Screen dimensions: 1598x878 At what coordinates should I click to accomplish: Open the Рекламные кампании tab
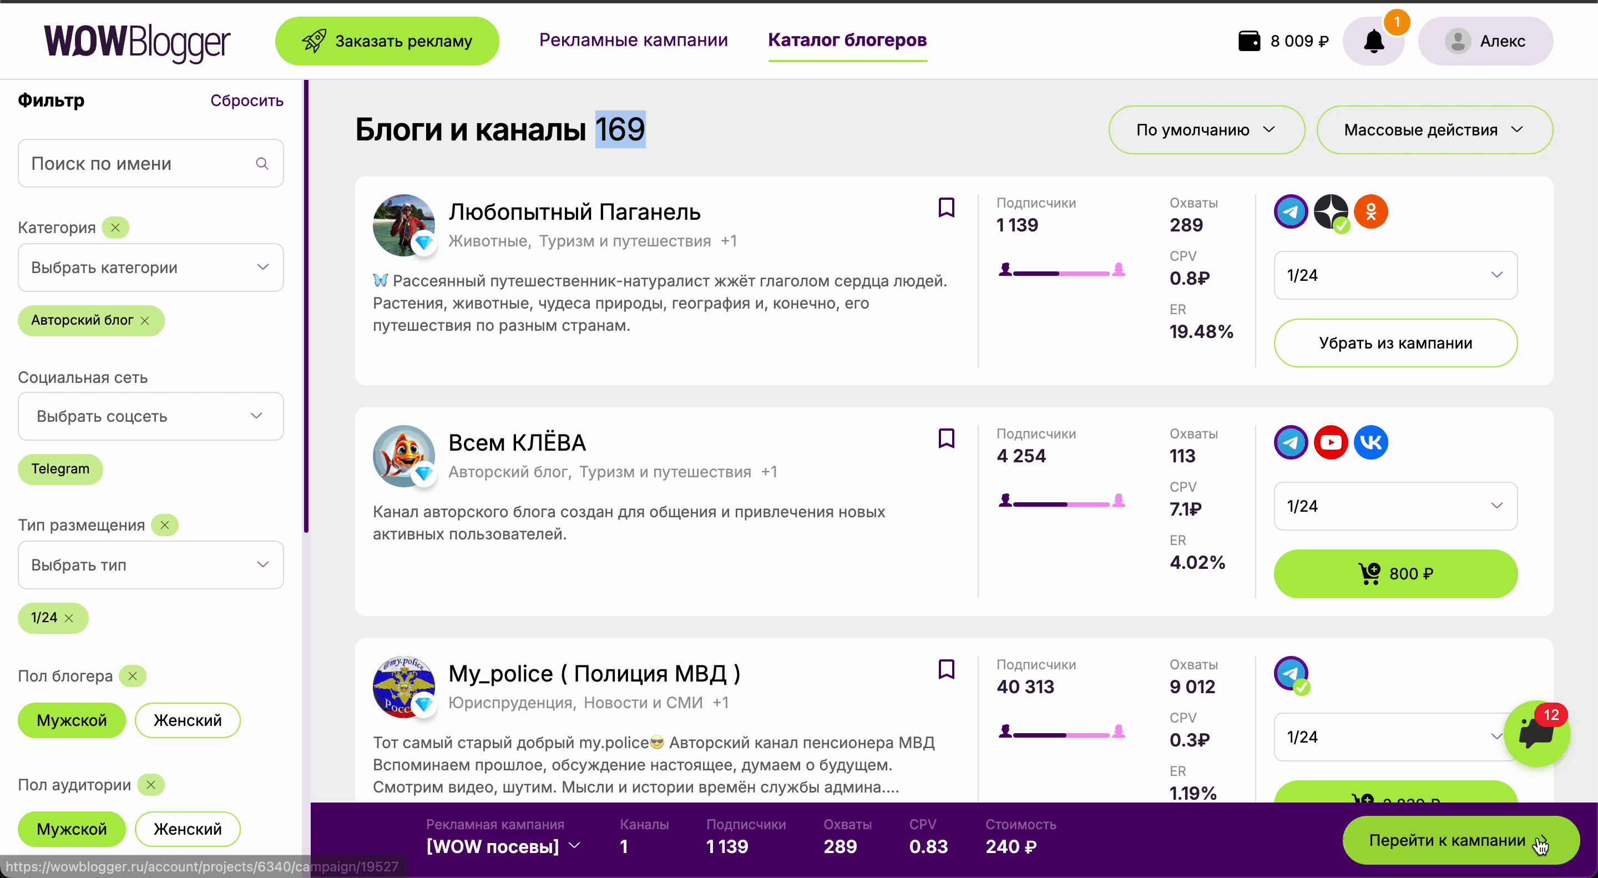[x=633, y=40]
